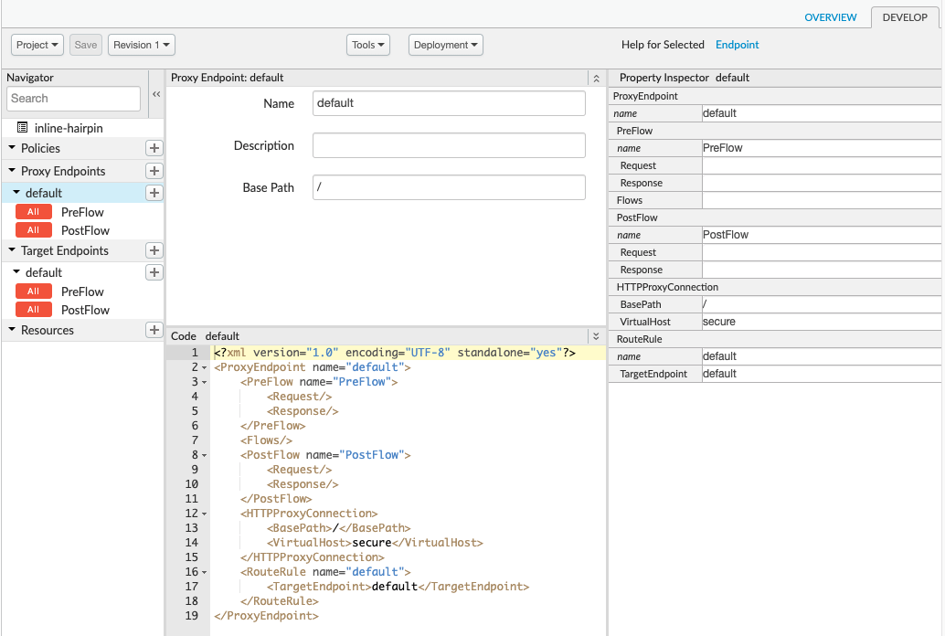Screen dimensions: 945x636
Task: Select PostFlow under target endpoint default
Action: pos(86,310)
